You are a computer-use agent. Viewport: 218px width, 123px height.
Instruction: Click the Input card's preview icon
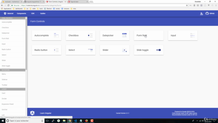coord(192,36)
